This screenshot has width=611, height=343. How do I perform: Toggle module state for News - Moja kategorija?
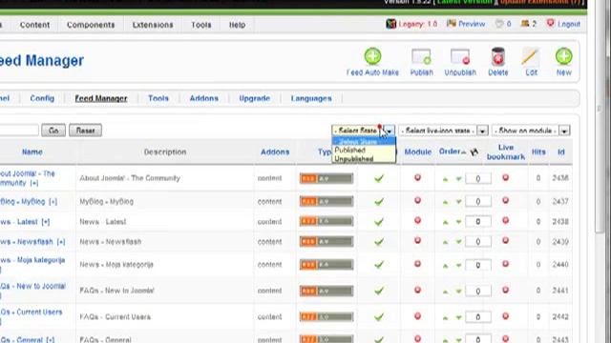pos(417,264)
